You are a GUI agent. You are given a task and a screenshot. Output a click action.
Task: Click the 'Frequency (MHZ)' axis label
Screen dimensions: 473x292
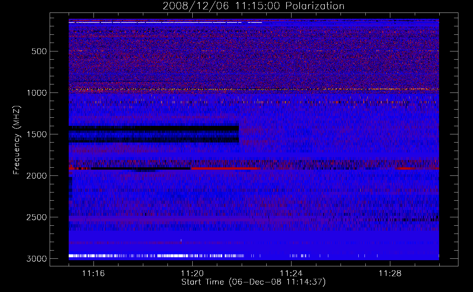pyautogui.click(x=17, y=140)
